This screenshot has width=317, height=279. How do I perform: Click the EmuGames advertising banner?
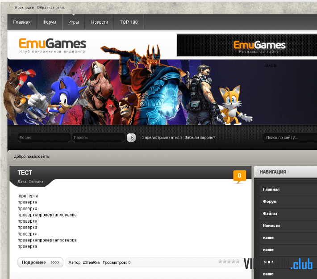247,45
